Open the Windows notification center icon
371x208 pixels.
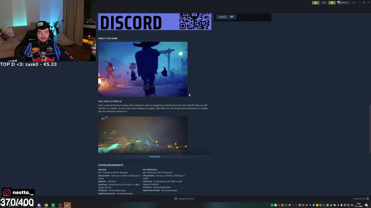pos(366,205)
